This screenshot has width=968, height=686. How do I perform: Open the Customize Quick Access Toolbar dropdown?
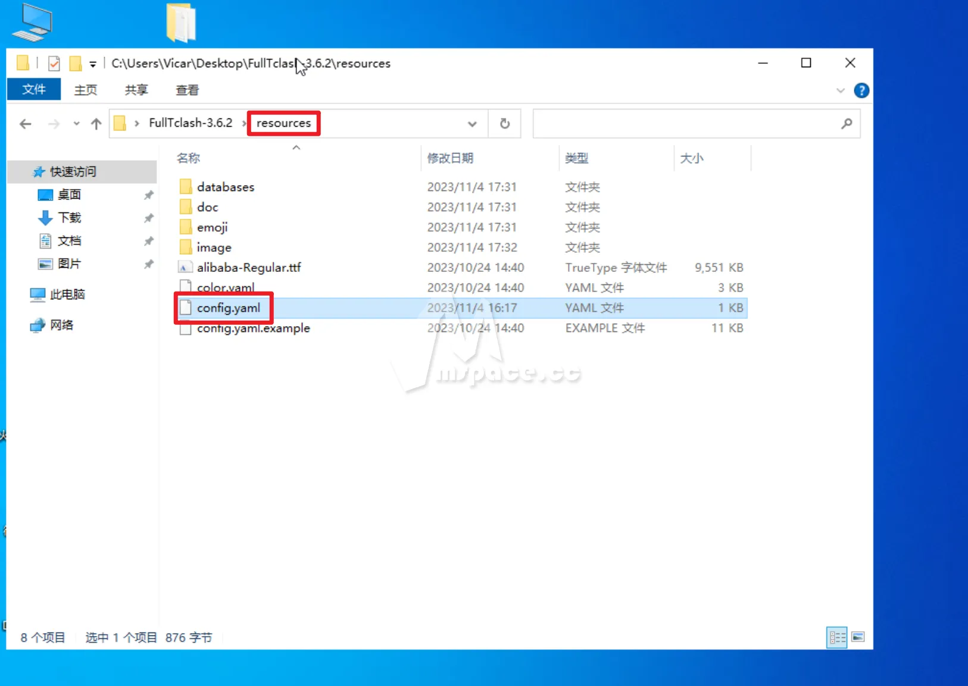tap(93, 64)
